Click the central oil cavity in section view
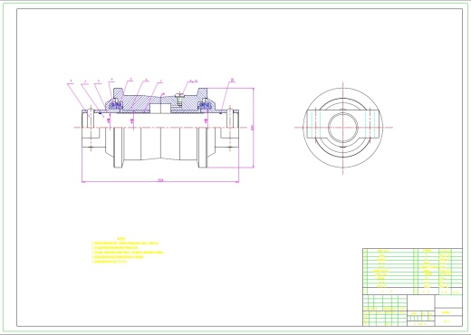 160,109
